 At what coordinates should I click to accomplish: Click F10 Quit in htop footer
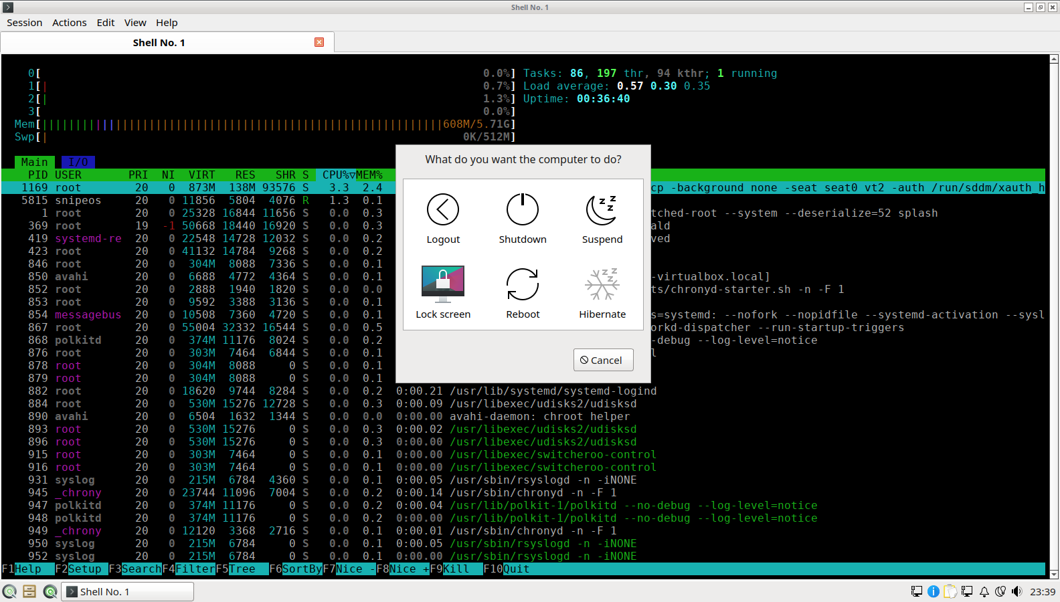[507, 569]
